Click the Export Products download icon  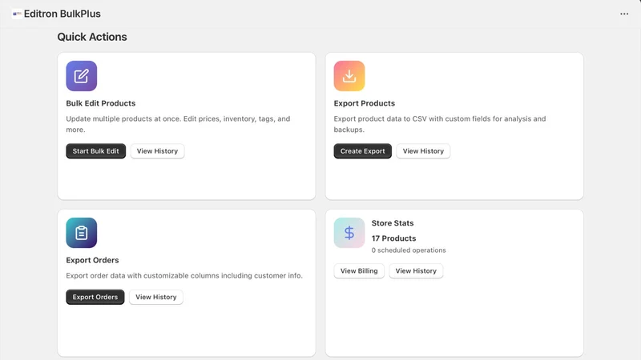click(x=349, y=76)
